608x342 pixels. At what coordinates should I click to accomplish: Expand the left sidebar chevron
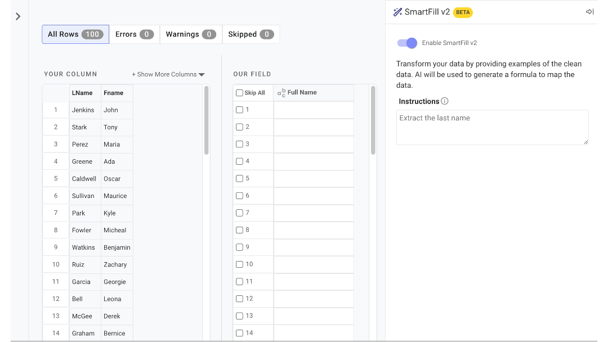18,16
